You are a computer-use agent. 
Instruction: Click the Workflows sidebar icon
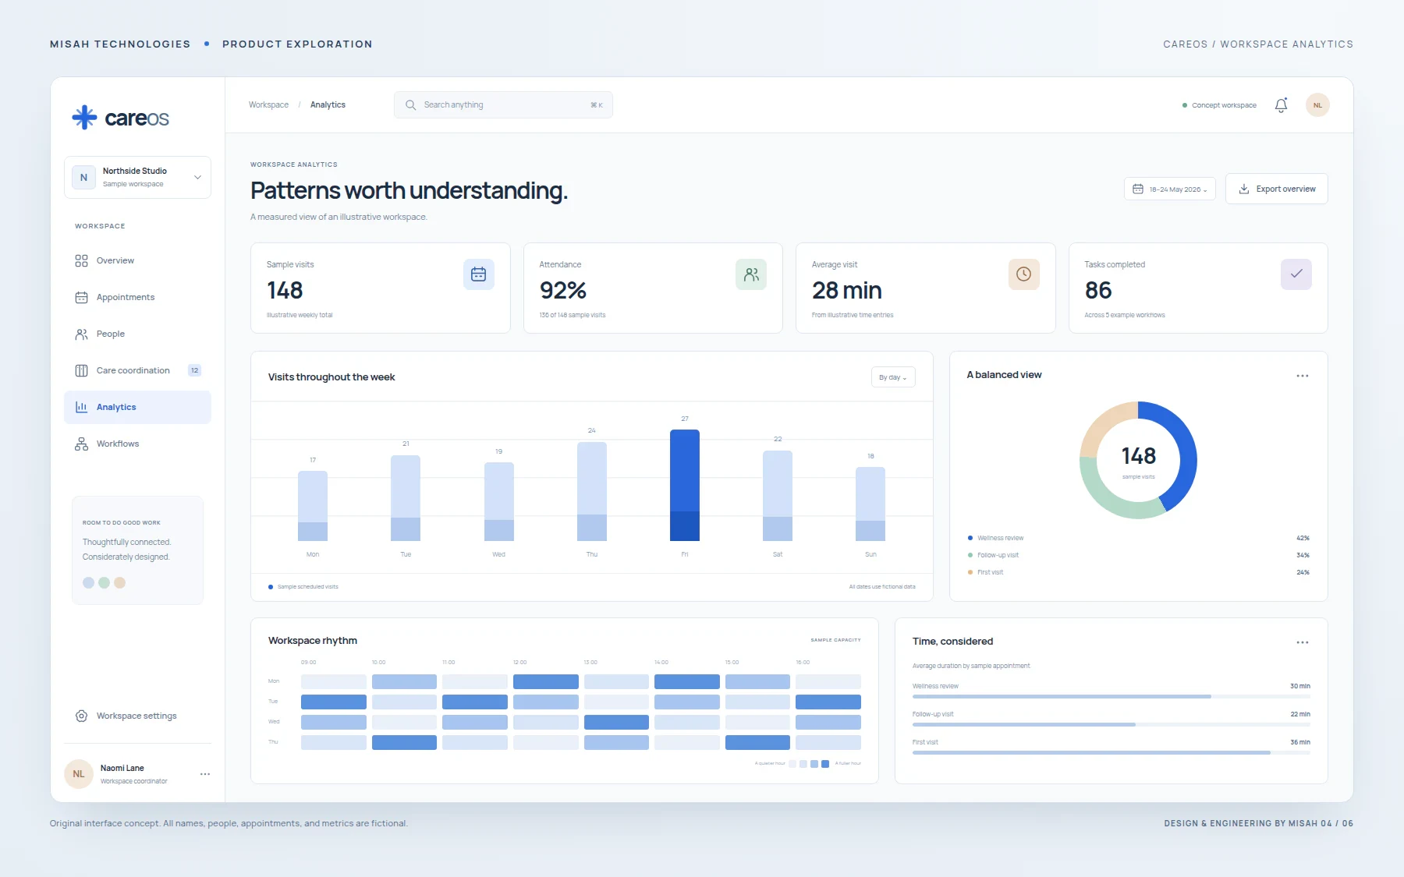(81, 444)
